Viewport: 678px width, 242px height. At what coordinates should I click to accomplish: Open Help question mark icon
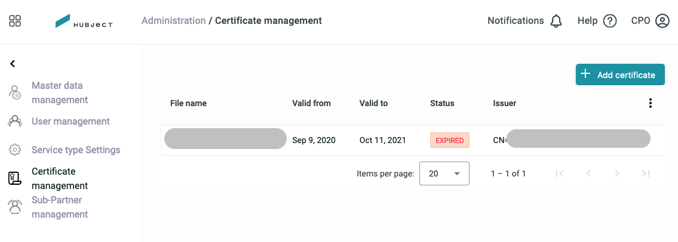[x=610, y=21]
